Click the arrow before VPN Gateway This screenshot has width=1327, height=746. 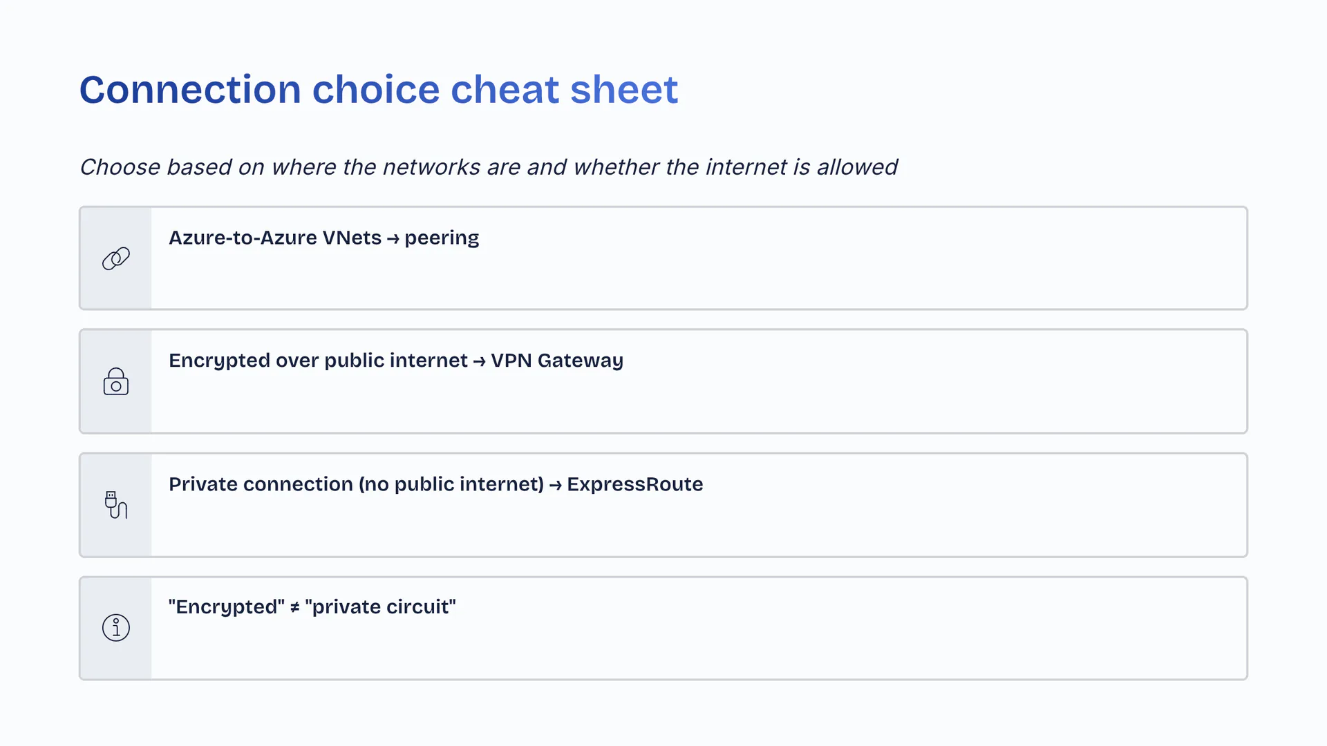click(479, 362)
